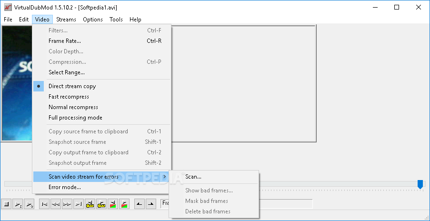Open Error mode... menu entry

(x=102, y=187)
